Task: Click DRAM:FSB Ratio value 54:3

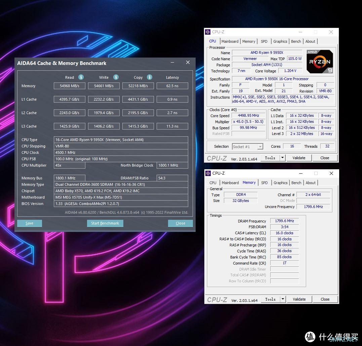Action: [172, 178]
